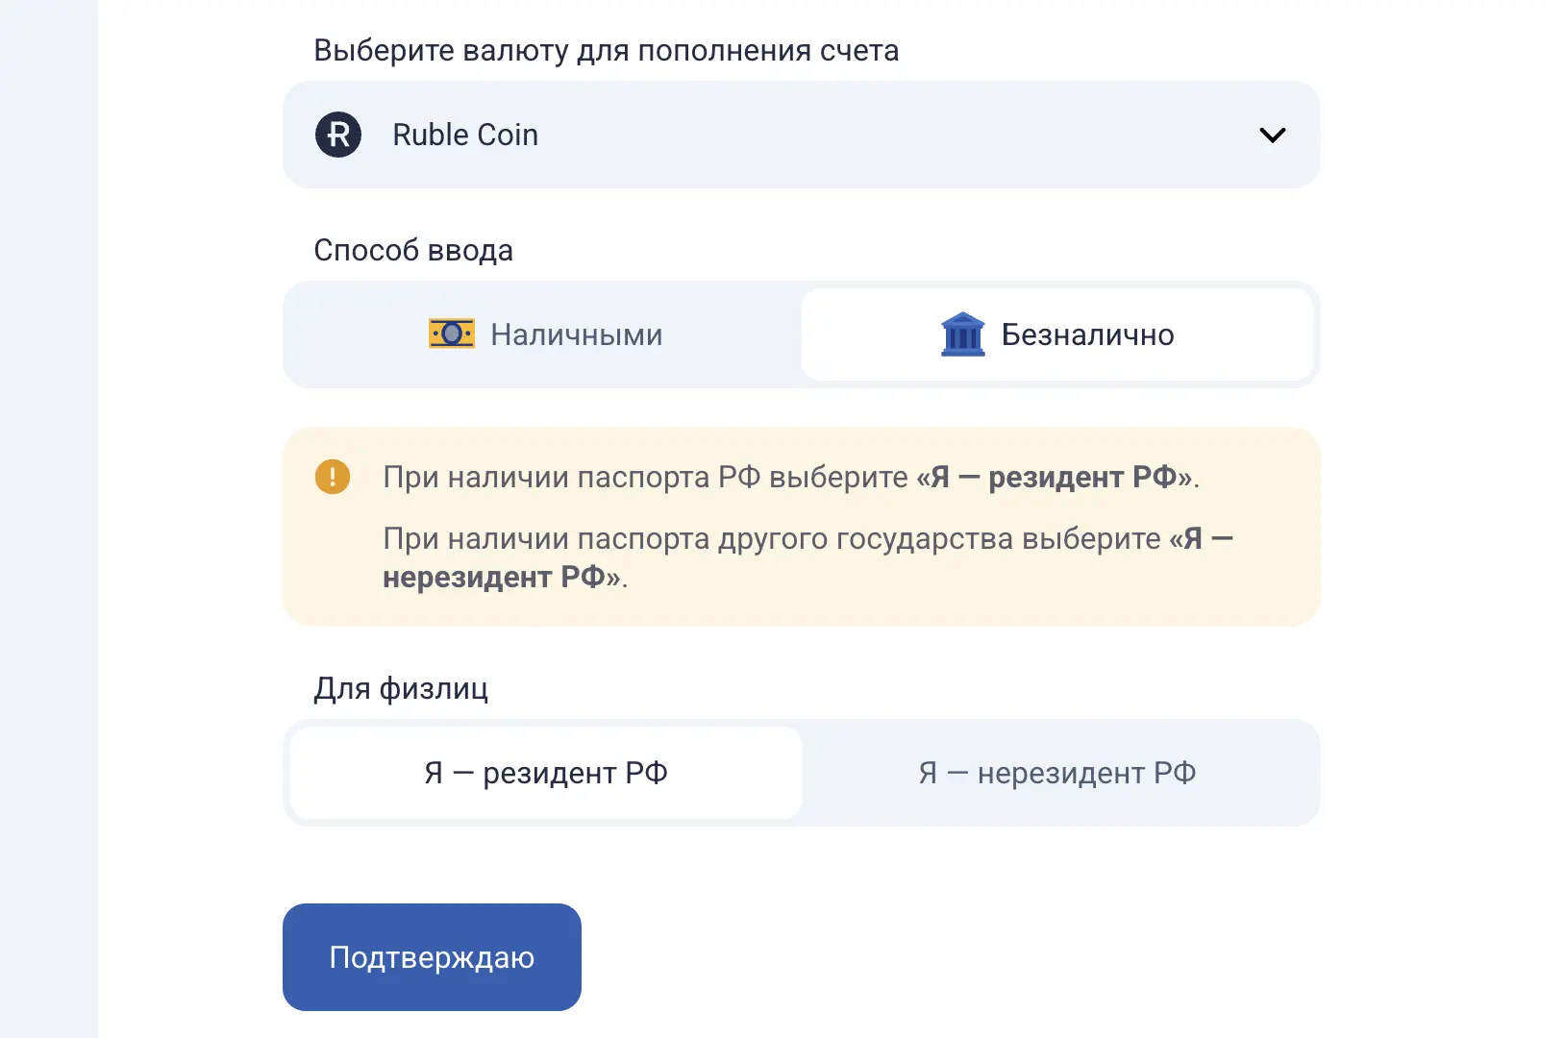Choose the «Я — резидент РФ» option under Для физлиц
This screenshot has width=1565, height=1038.
coord(545,773)
